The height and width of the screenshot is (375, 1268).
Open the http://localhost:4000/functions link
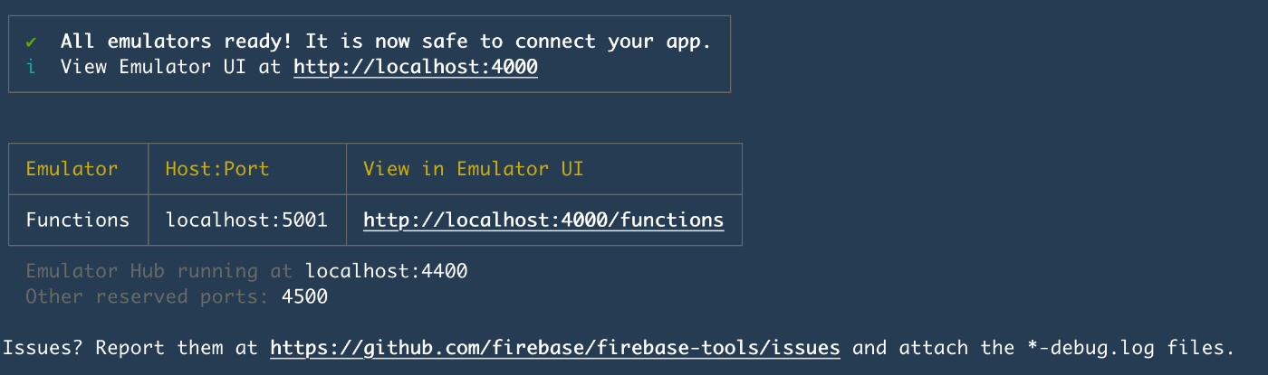point(543,220)
